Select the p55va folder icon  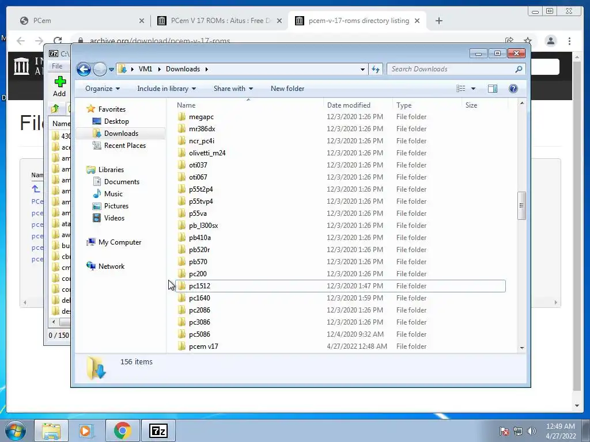pyautogui.click(x=181, y=213)
